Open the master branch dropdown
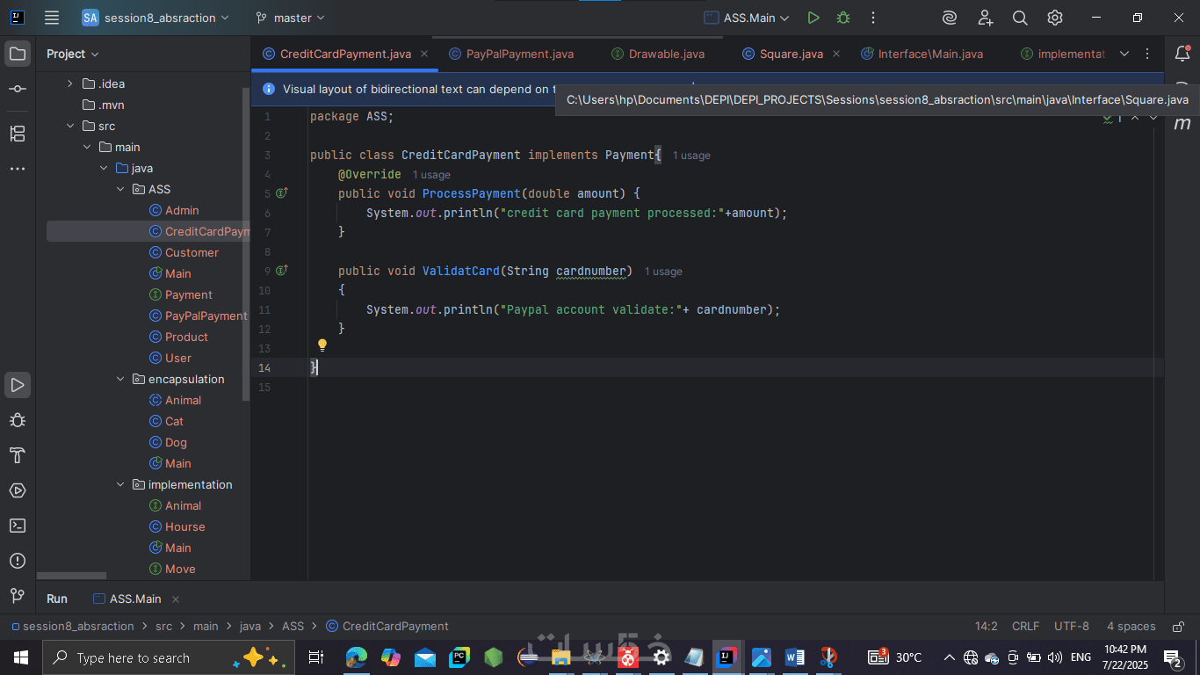Image resolution: width=1200 pixels, height=675 pixels. (290, 18)
